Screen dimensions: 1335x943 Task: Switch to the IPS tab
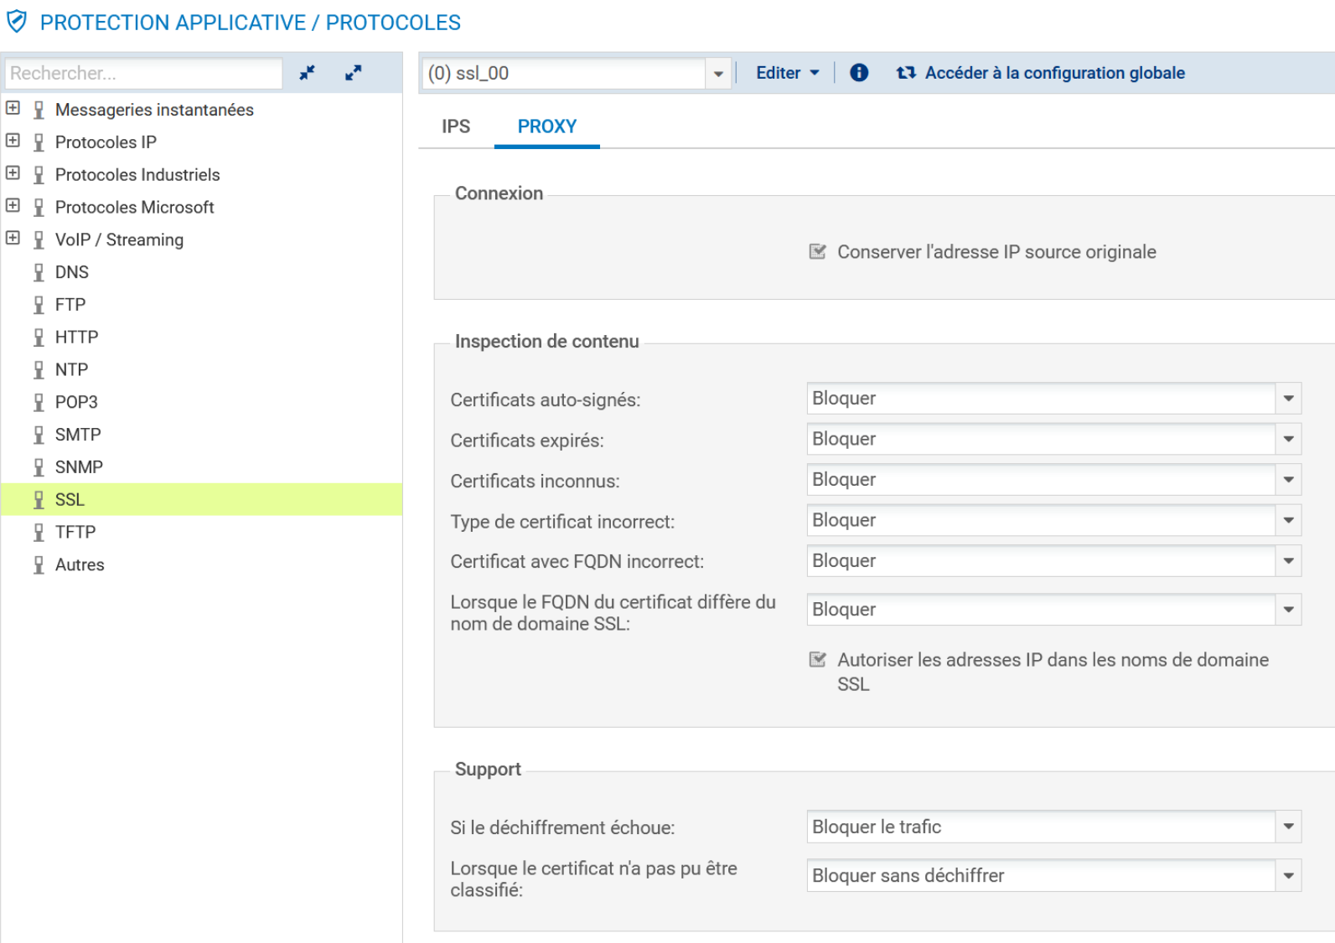coord(456,126)
